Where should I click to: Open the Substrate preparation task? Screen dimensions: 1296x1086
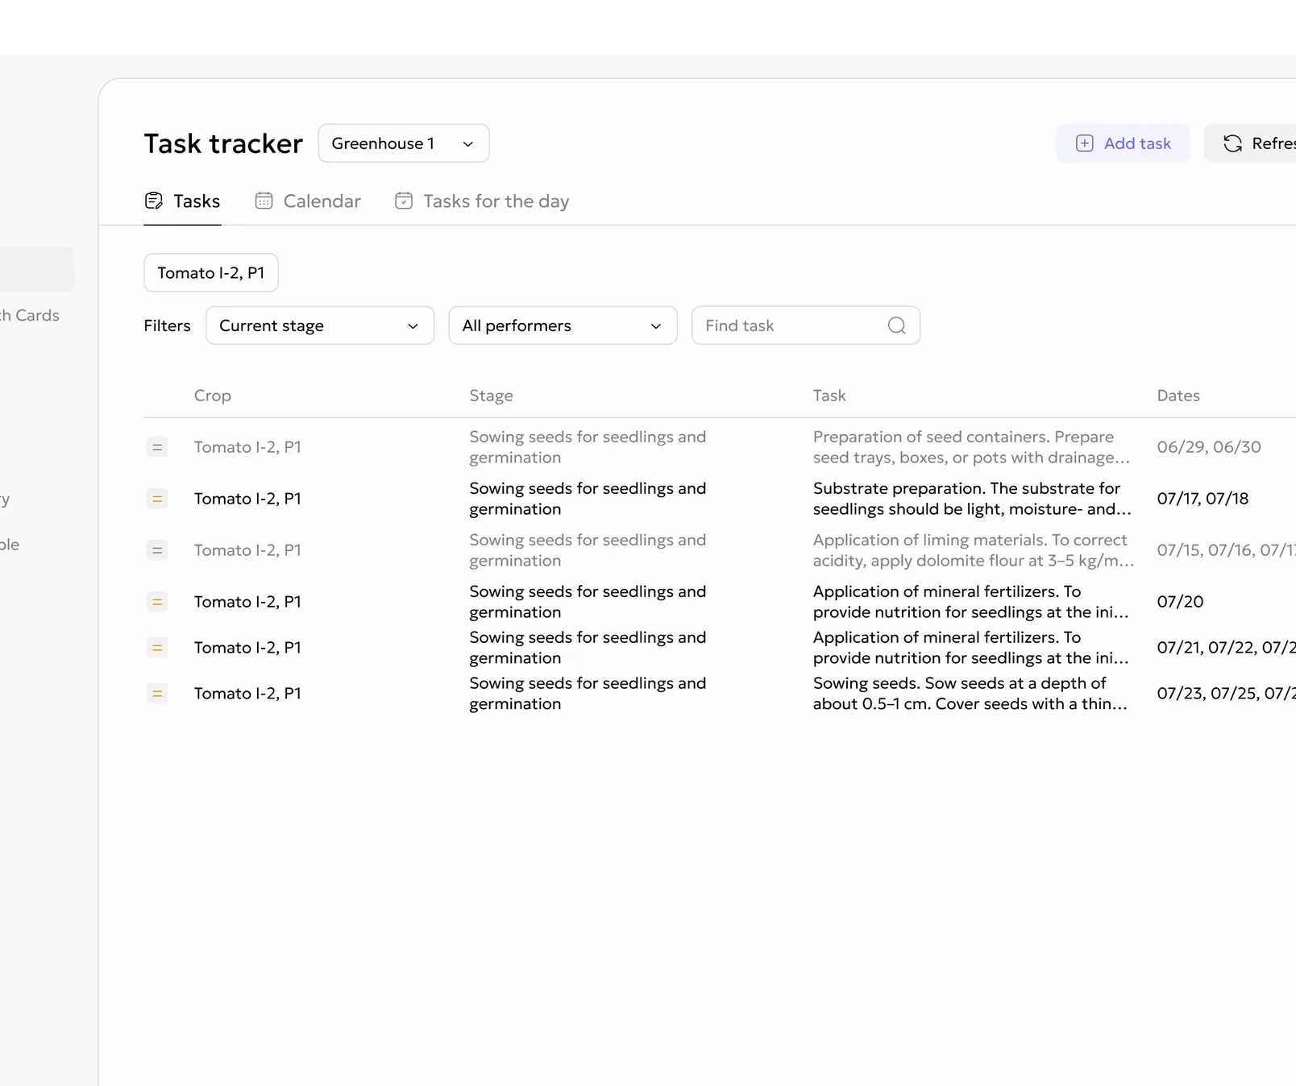click(x=972, y=499)
